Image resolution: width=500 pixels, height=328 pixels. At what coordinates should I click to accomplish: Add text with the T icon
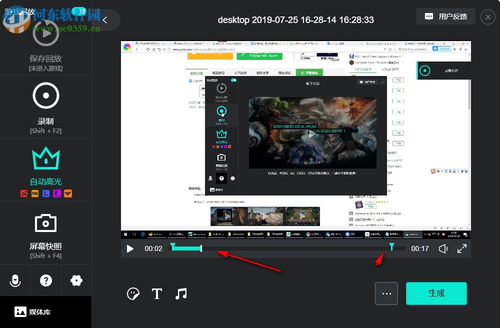(156, 293)
